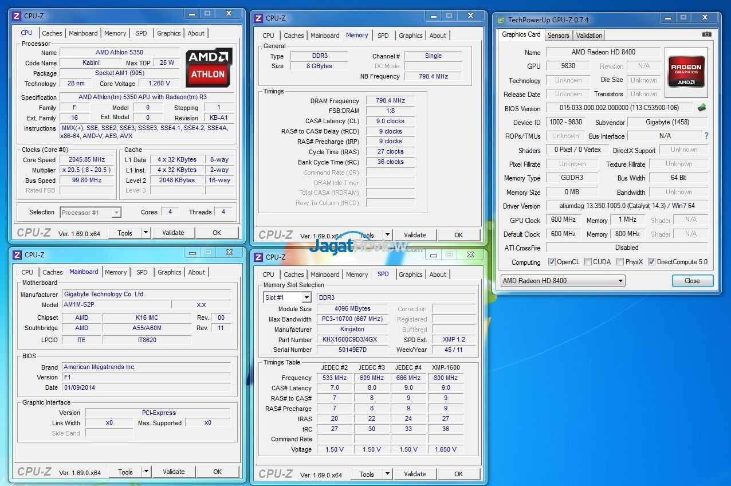Expand the Slot #1 memory slot dropdown

[306, 297]
